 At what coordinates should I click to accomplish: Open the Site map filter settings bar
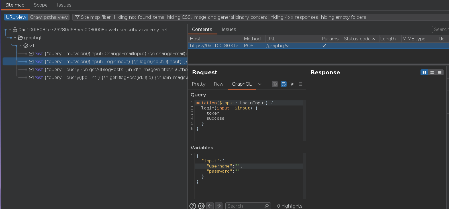[x=261, y=17]
